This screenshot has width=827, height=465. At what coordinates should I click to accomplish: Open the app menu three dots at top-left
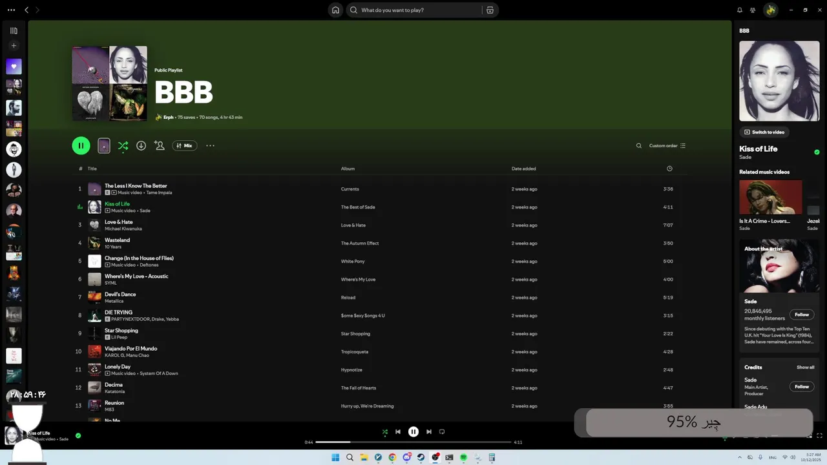pos(11,10)
